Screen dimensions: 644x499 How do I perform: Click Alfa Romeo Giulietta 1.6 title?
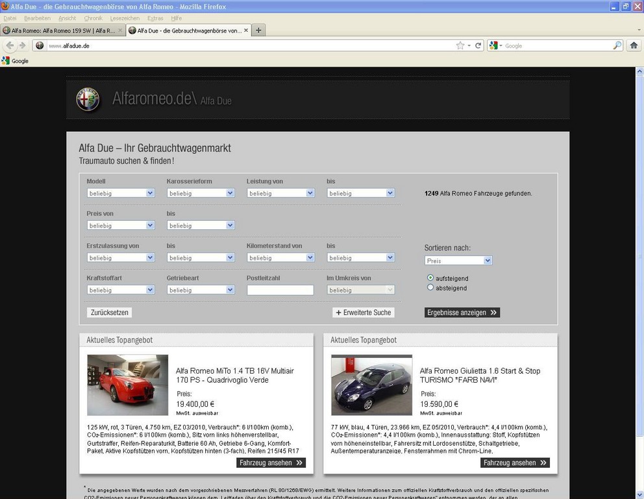click(x=480, y=376)
